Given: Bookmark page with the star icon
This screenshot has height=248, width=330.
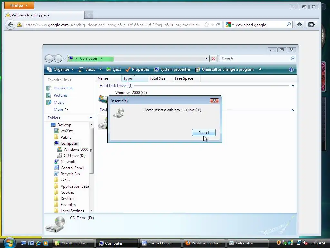Looking at the screenshot, I should click(206, 25).
